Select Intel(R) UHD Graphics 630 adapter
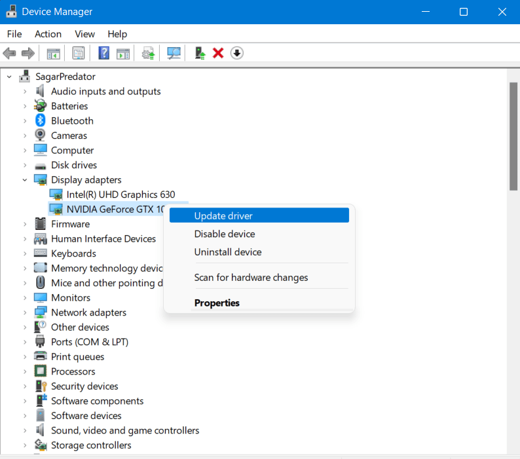This screenshot has height=459, width=520. tap(121, 194)
